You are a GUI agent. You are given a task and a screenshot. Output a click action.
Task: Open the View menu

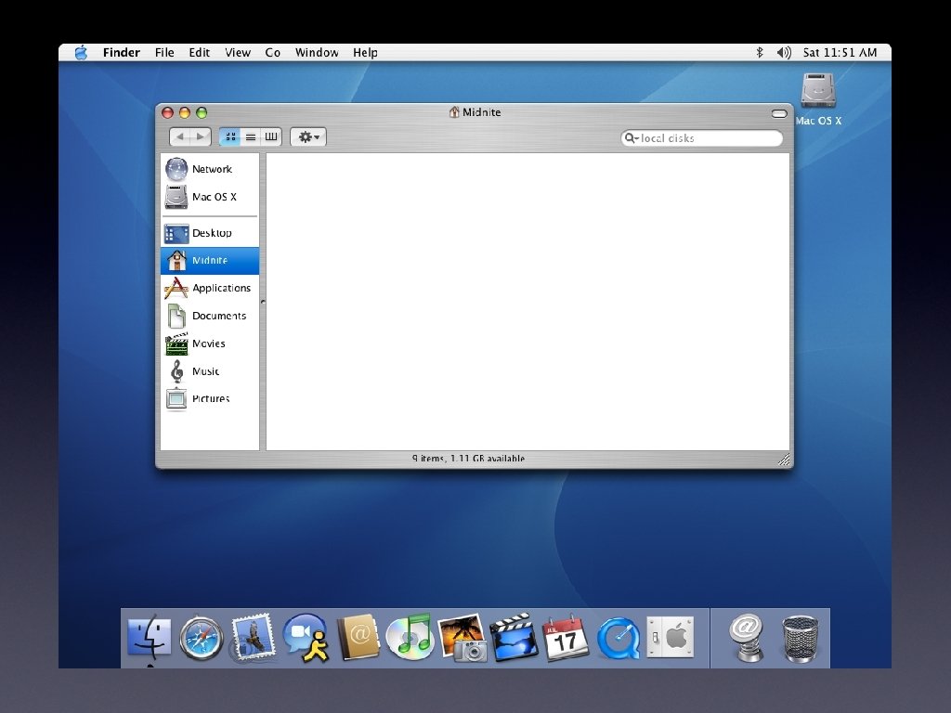click(x=238, y=53)
